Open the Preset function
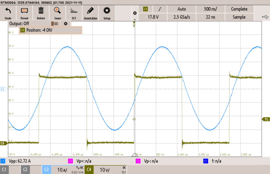 coord(24,13)
